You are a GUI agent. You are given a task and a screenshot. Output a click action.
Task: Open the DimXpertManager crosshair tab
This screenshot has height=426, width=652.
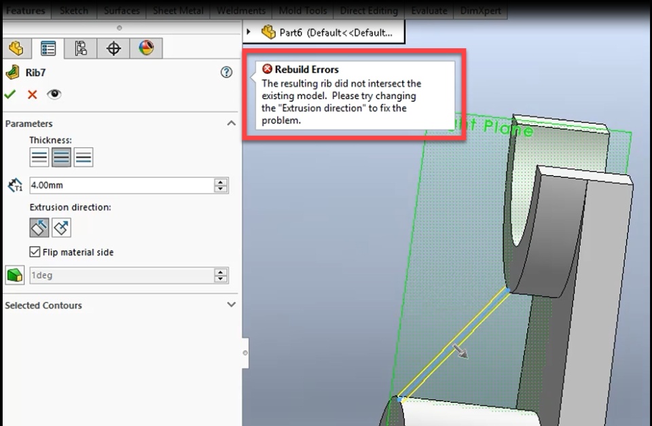pos(113,48)
